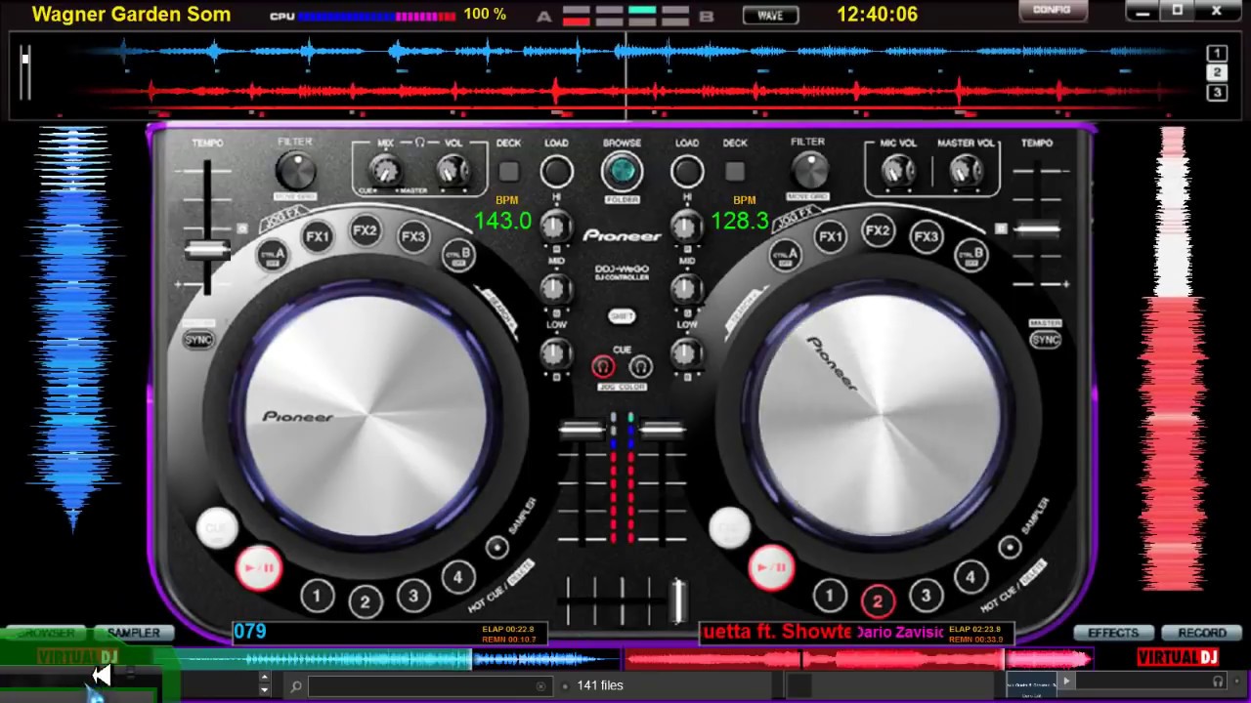This screenshot has height=703, width=1251.
Task: Click CTRL B button on left deck
Action: (x=458, y=255)
